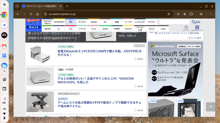Open the calendar date 16 tray icon
This screenshot has height=123, width=220.
pos(4,89)
